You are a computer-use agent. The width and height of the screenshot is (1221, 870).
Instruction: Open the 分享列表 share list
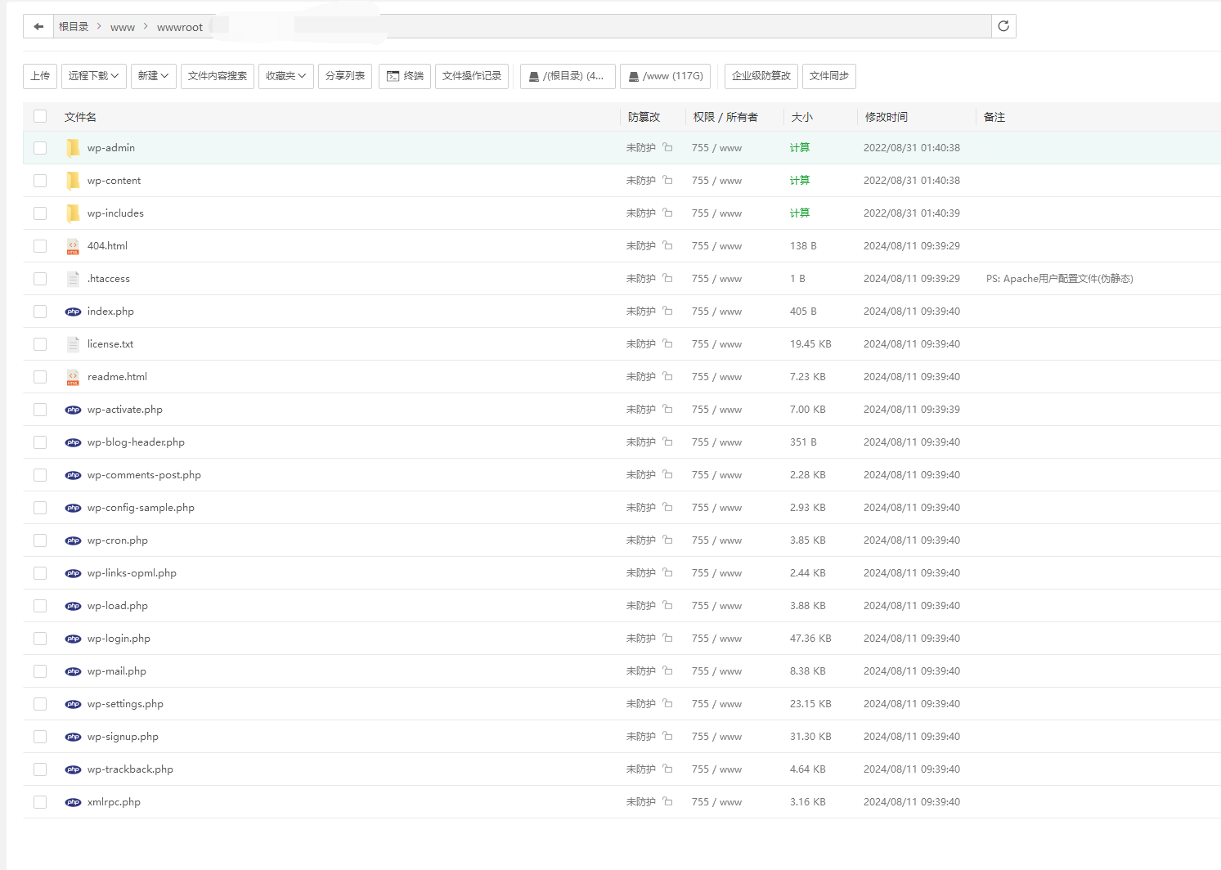point(345,76)
